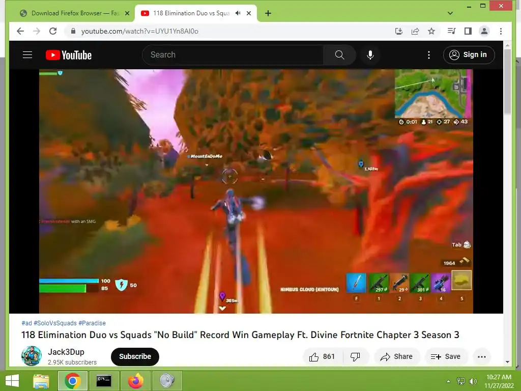Bookmark this page with the star

click(431, 31)
